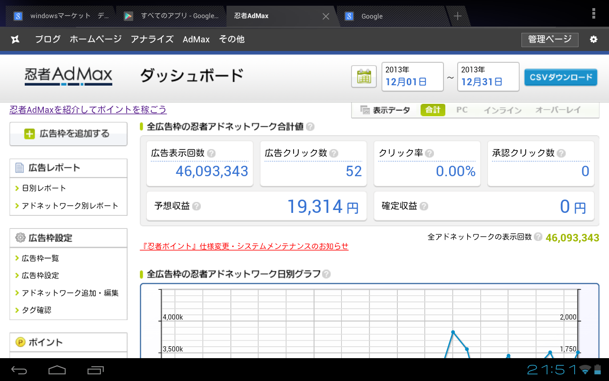Click help icon beside 広告クリック数
The height and width of the screenshot is (381, 609).
pyautogui.click(x=334, y=153)
